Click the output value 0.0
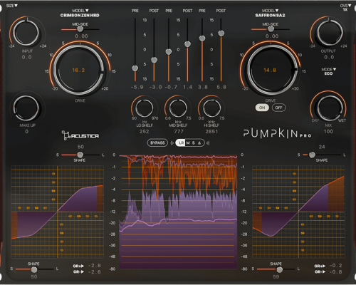This screenshot has width=356, height=285. tap(329, 57)
